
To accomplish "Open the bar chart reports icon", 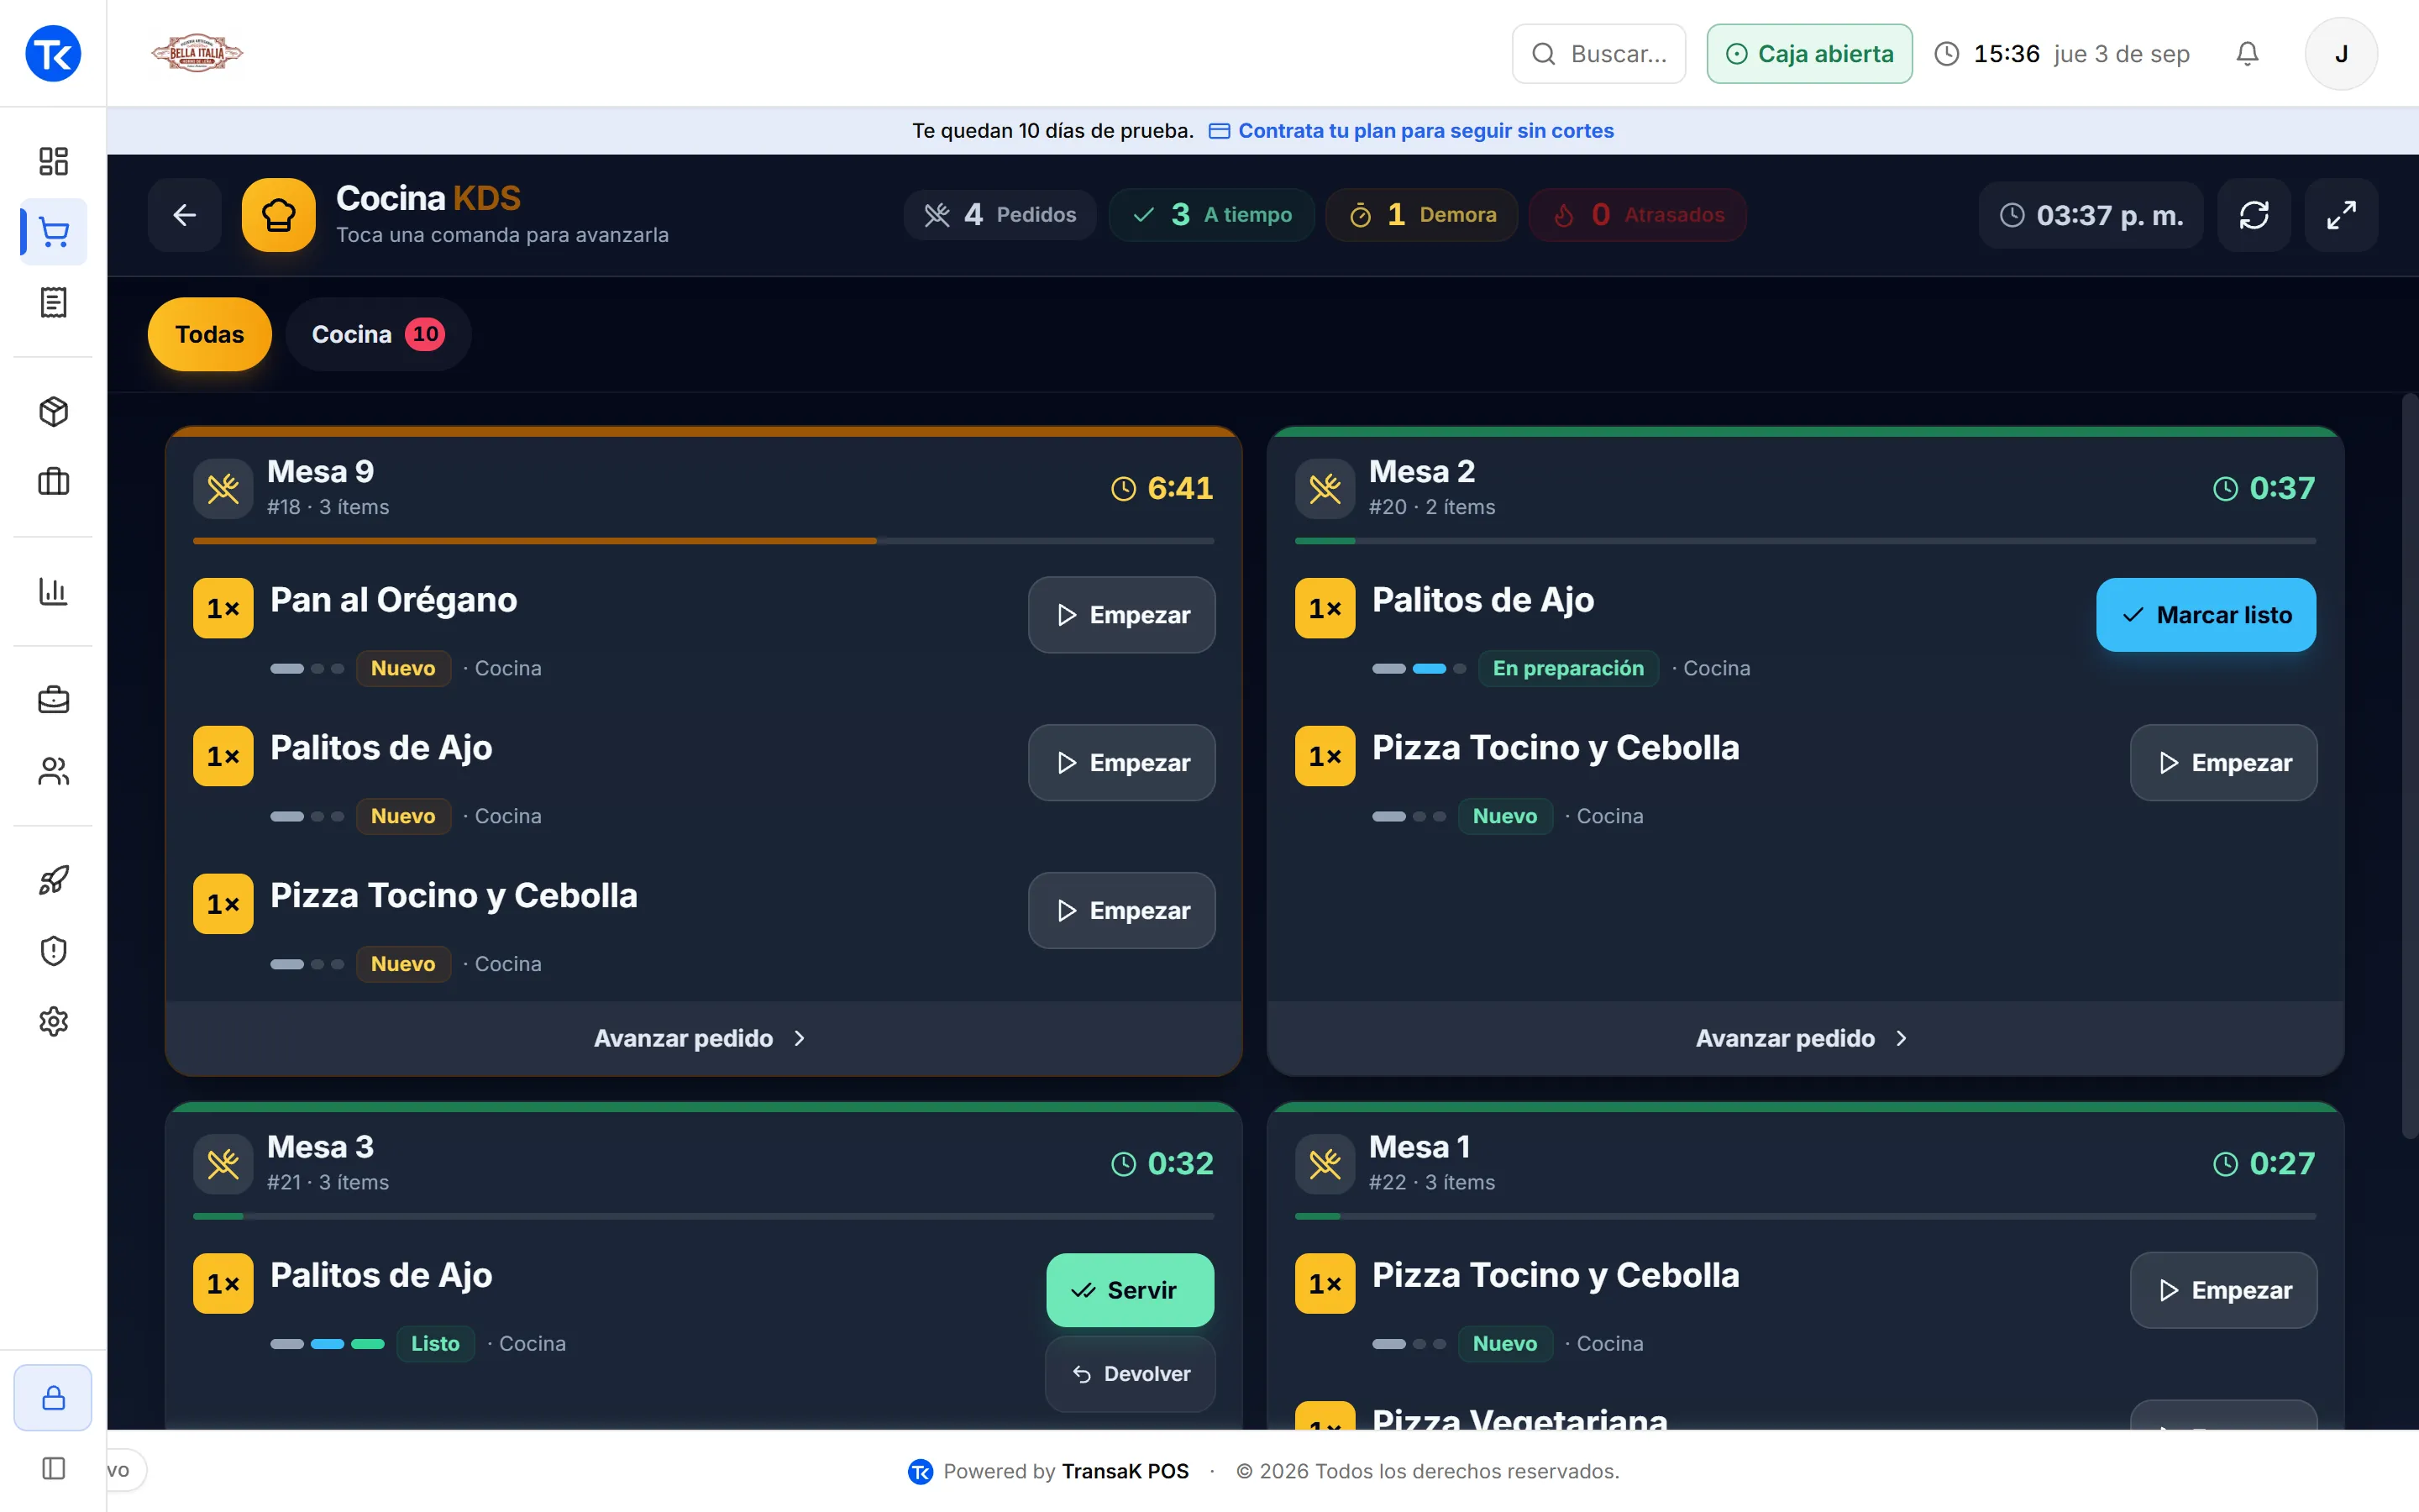I will coord(53,591).
